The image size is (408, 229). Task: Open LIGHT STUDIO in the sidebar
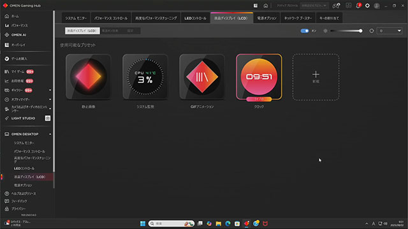click(x=20, y=118)
